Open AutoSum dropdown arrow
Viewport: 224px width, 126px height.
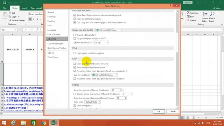coord(200,13)
